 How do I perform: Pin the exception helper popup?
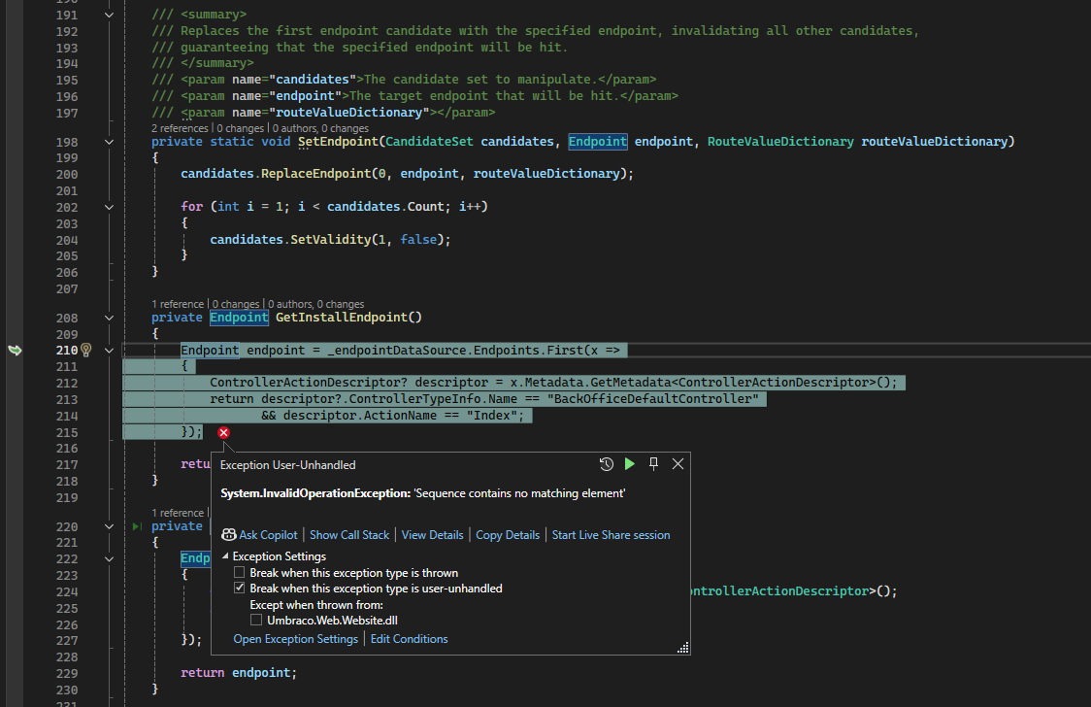pos(653,464)
